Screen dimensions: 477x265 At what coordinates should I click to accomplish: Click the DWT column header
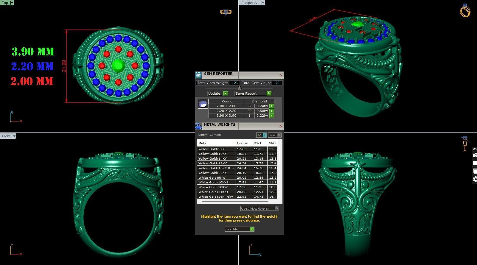(260, 143)
